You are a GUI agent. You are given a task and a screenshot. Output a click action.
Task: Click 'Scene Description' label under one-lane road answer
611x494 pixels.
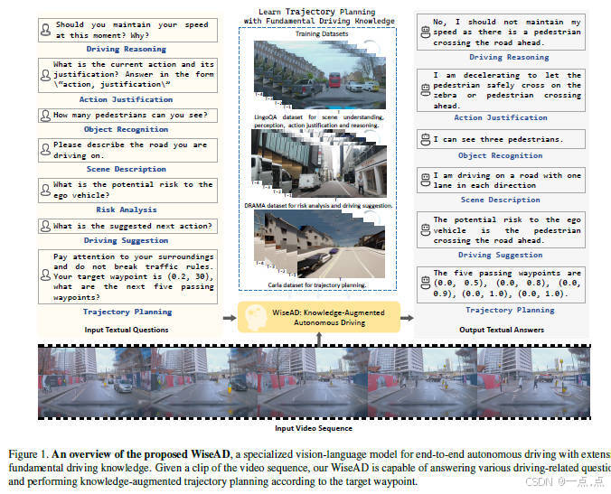tap(501, 200)
